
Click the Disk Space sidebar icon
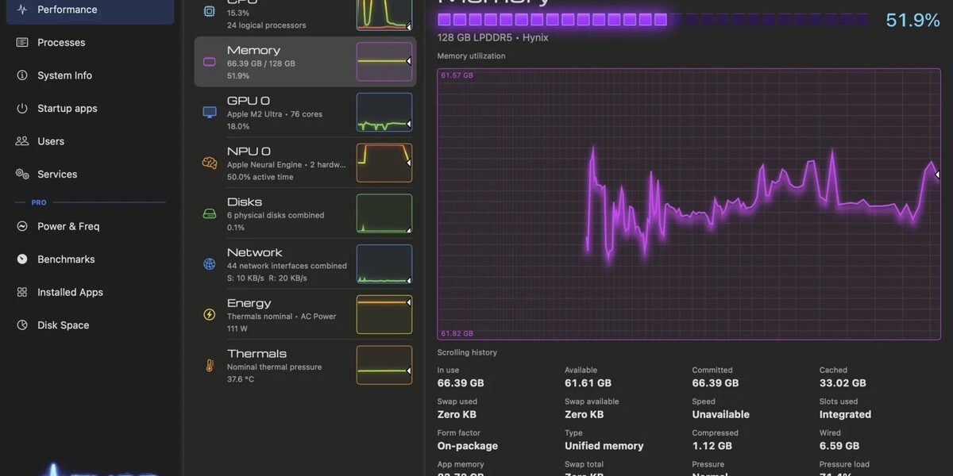point(22,325)
